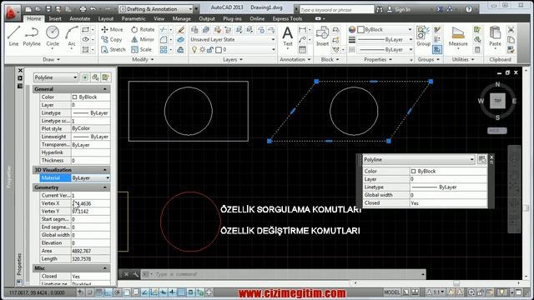
Task: Expand the Modify panel flyout
Action: point(143,59)
